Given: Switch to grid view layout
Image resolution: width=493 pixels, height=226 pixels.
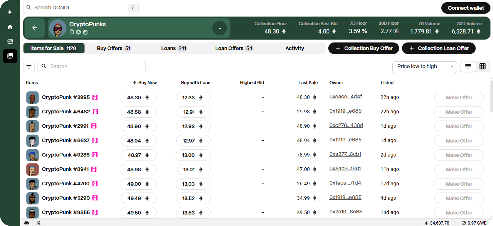Looking at the screenshot, I should click(x=483, y=66).
